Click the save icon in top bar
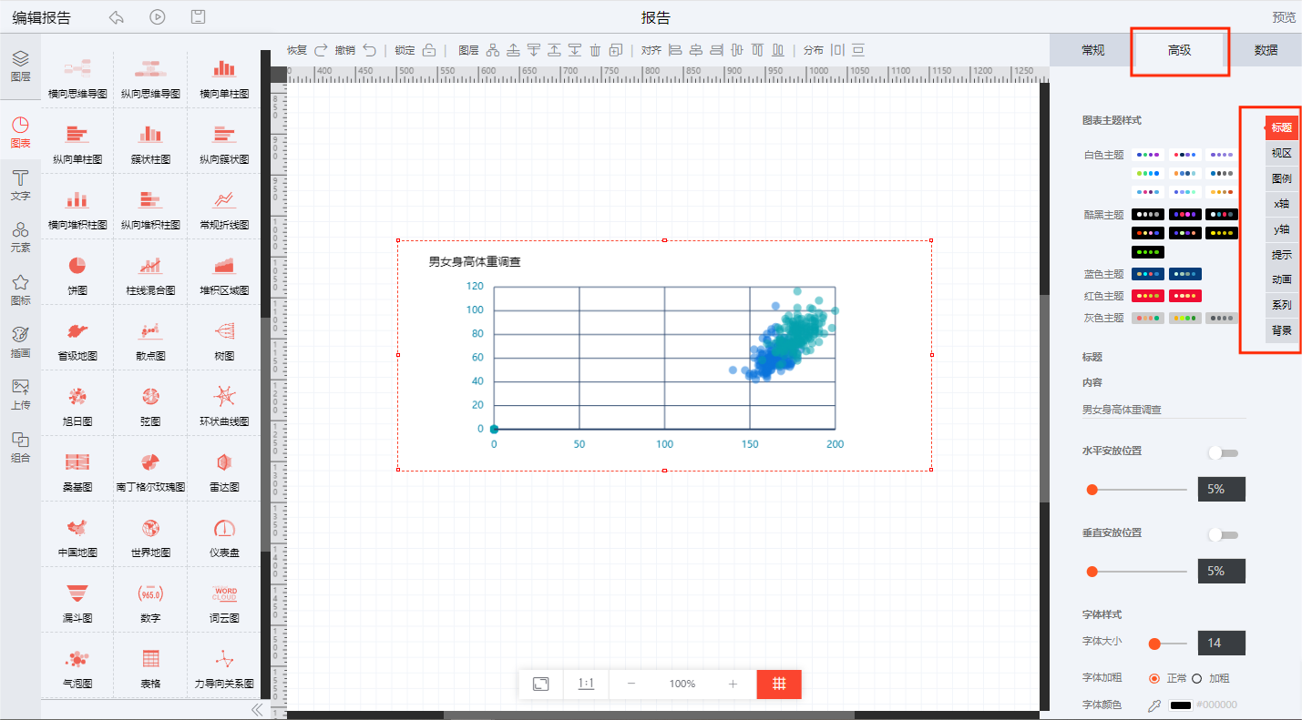This screenshot has width=1302, height=720. 198,17
